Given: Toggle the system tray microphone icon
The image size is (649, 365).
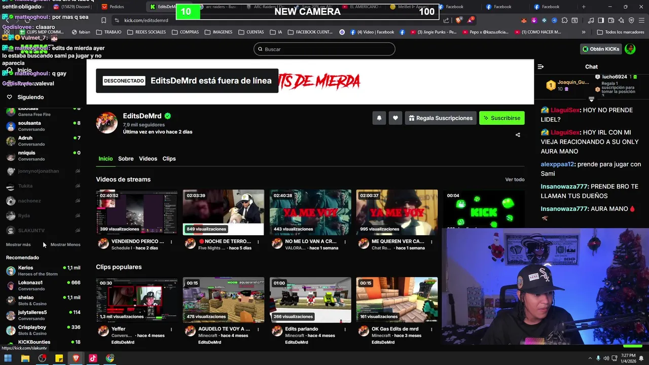Looking at the screenshot, I should (599, 358).
